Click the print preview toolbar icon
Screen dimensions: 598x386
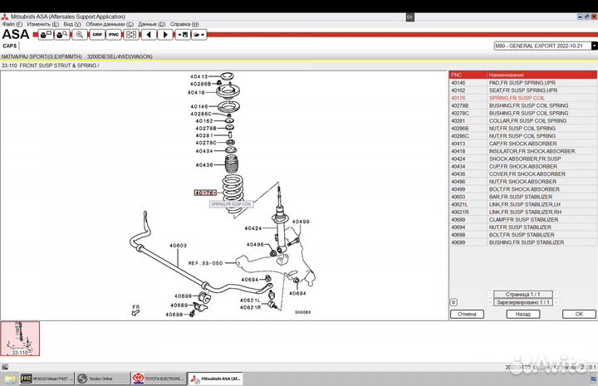click(61, 35)
